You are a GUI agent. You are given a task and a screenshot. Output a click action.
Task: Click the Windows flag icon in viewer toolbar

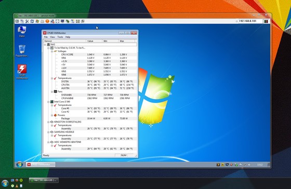37,21
